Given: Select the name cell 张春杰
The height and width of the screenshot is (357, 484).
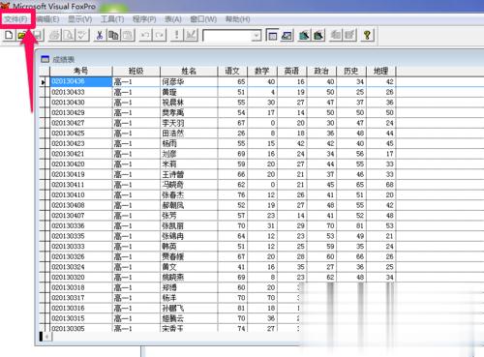Looking at the screenshot, I should click(189, 195).
